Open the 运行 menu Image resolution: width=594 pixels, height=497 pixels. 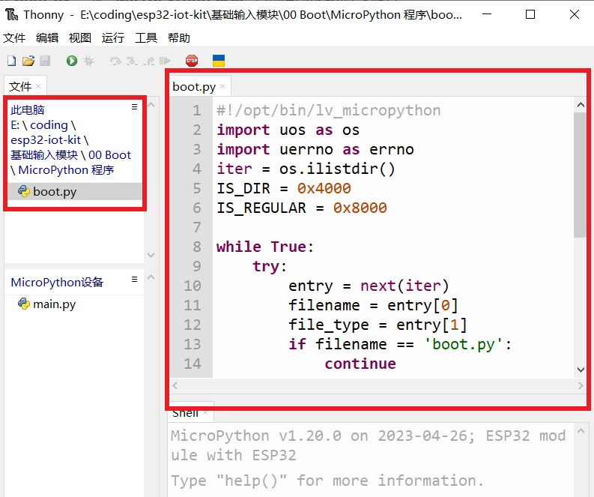(112, 38)
